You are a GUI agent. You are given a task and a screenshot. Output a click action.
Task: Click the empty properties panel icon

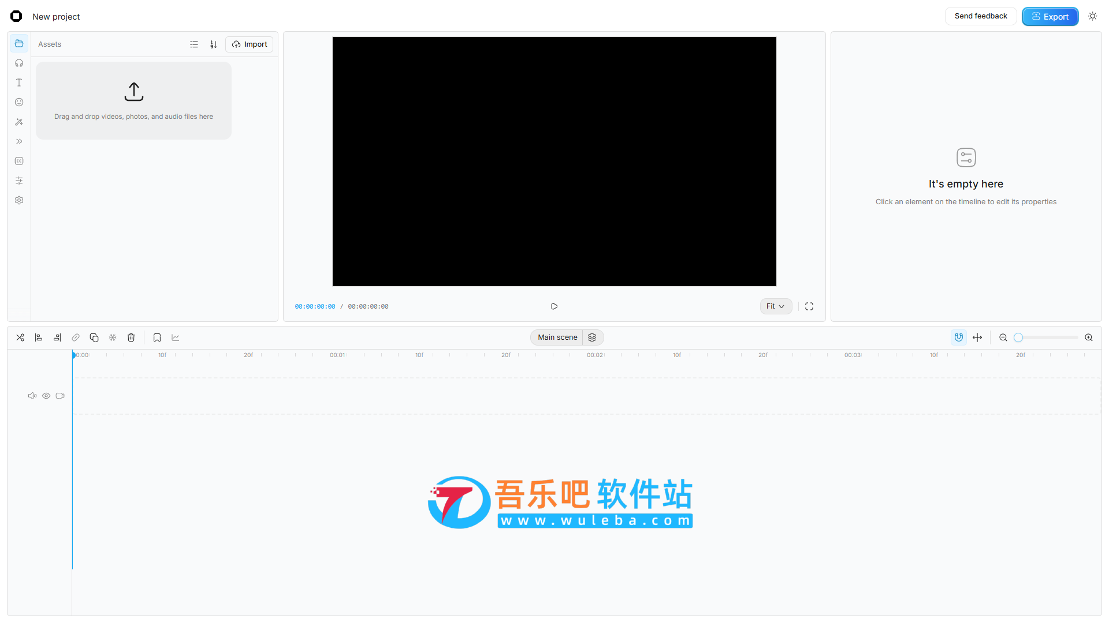coord(966,157)
